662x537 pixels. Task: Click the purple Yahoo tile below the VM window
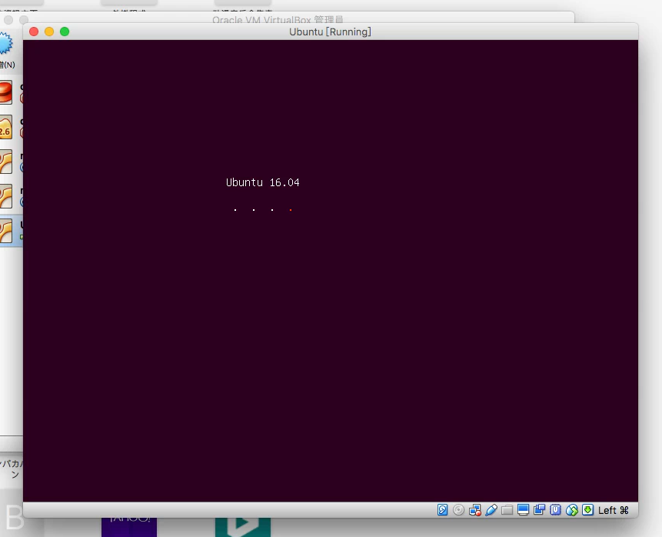click(x=129, y=527)
